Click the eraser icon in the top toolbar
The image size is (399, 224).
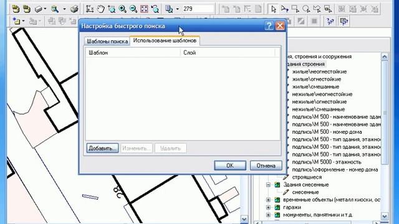[x=39, y=9]
